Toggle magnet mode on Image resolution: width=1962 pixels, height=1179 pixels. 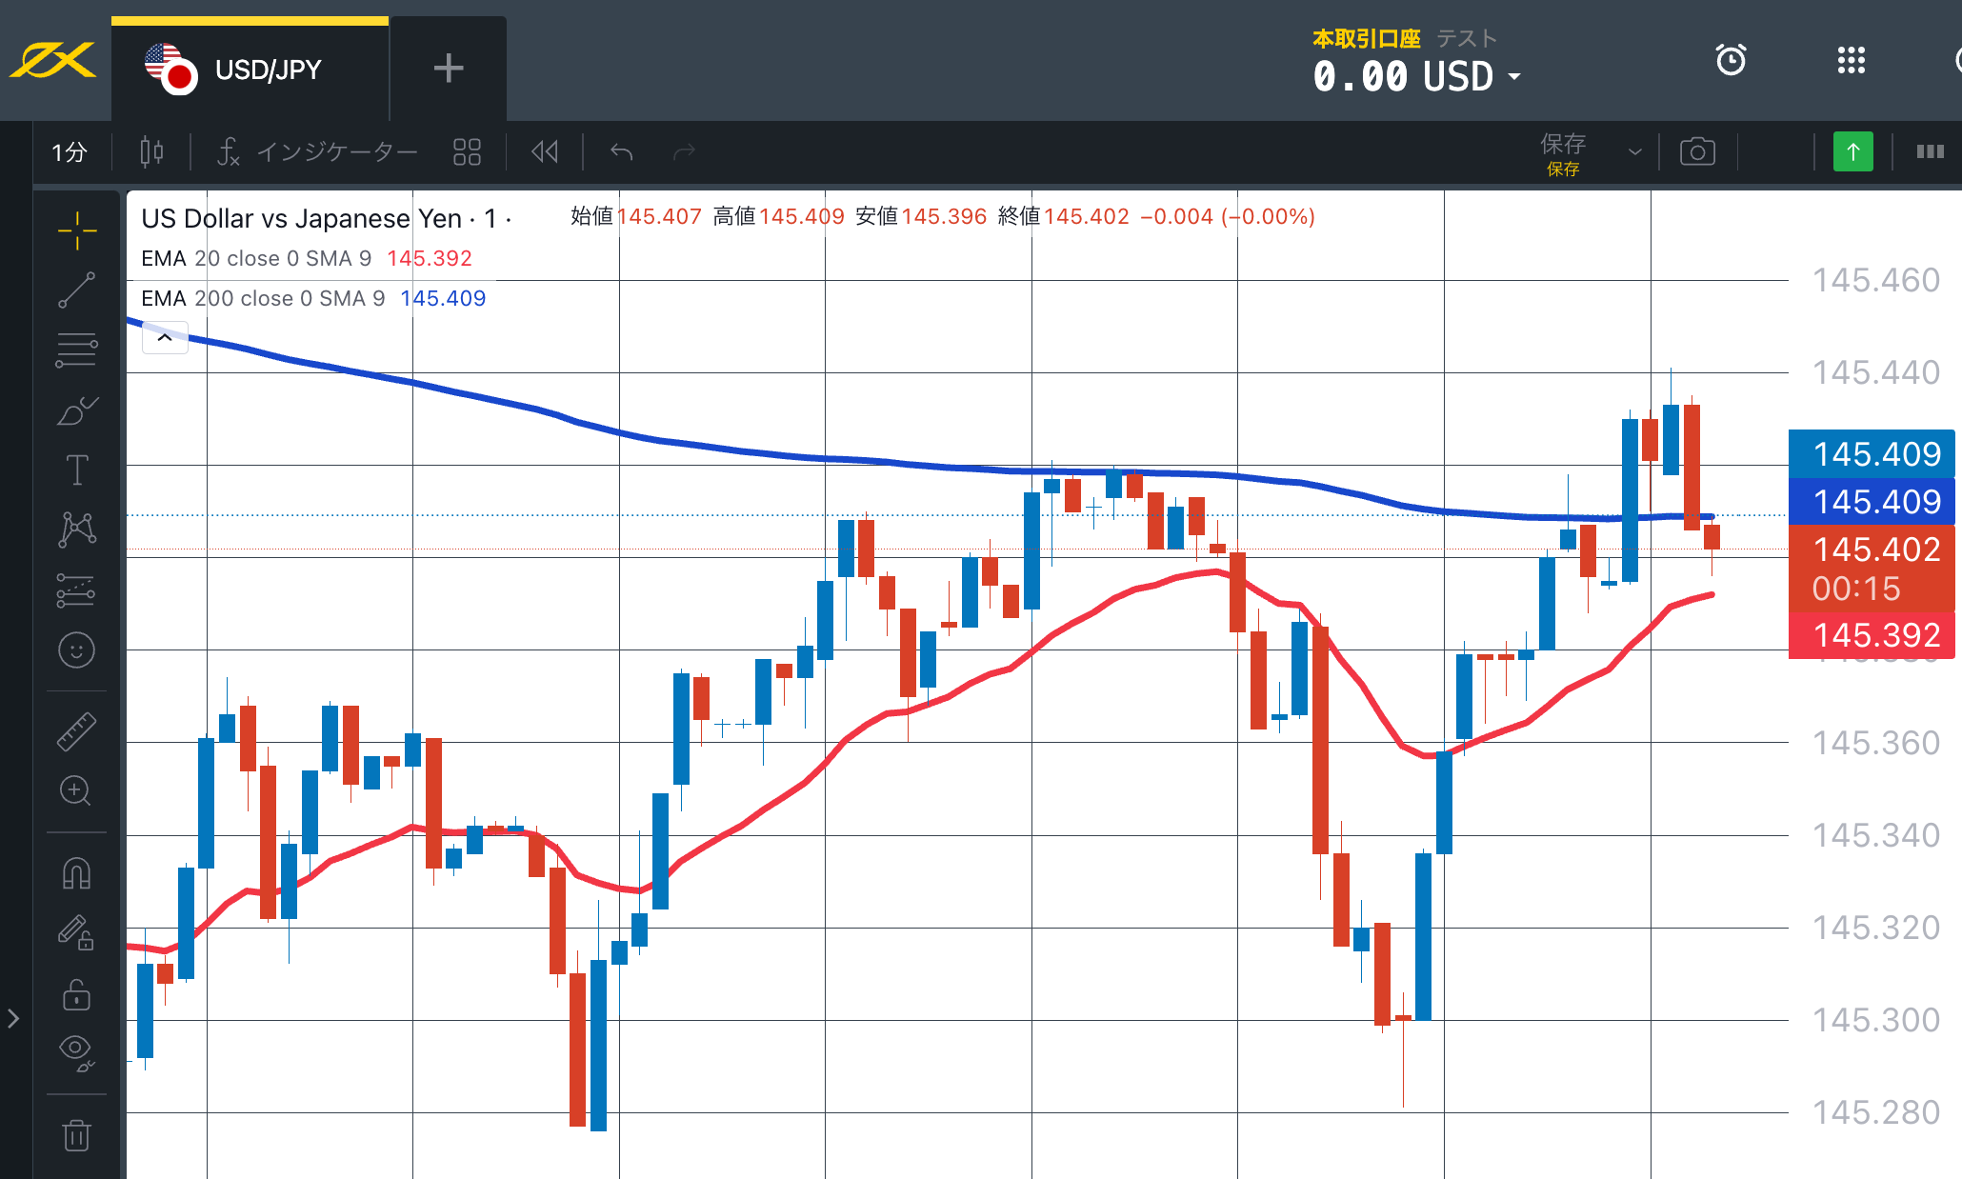tap(76, 873)
